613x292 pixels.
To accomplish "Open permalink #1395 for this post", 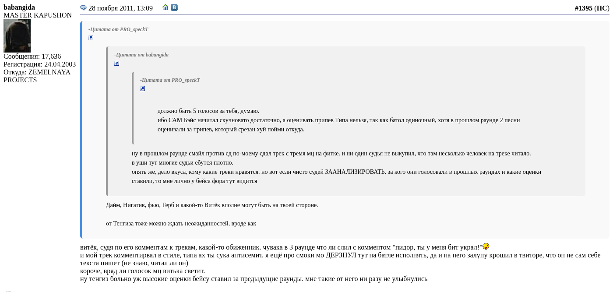I will point(584,8).
